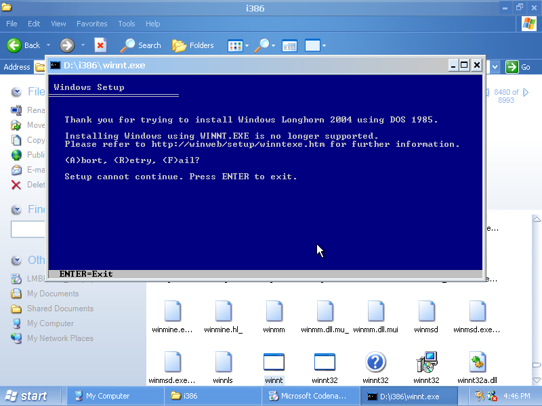Open the Help menu

pyautogui.click(x=153, y=24)
